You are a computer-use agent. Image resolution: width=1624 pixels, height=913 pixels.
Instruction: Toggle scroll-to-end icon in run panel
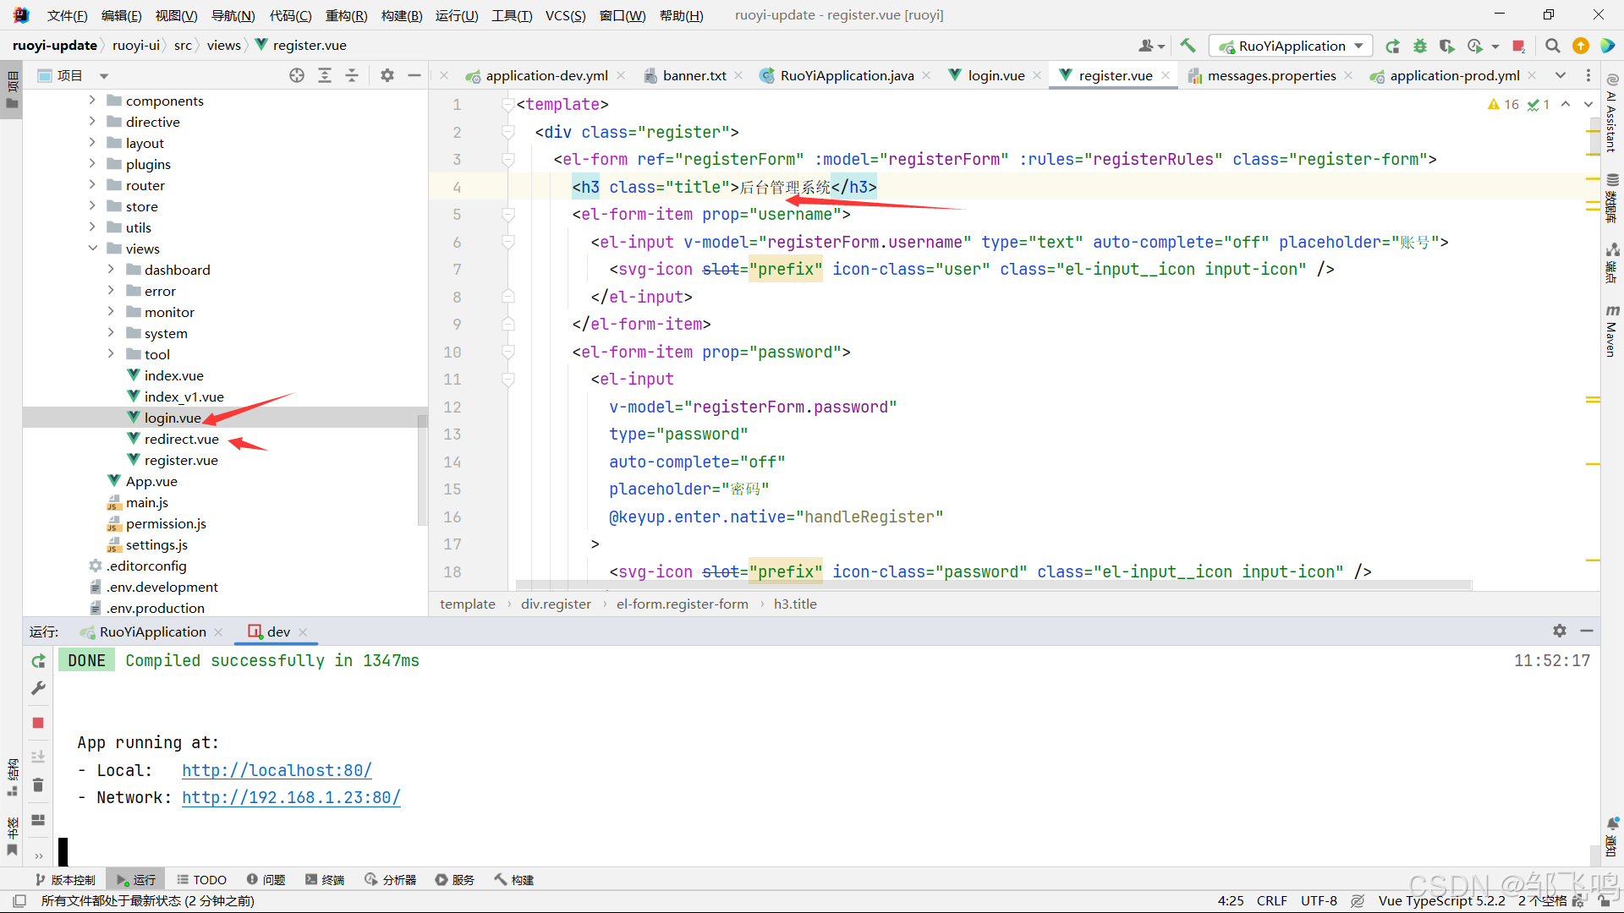pyautogui.click(x=38, y=757)
